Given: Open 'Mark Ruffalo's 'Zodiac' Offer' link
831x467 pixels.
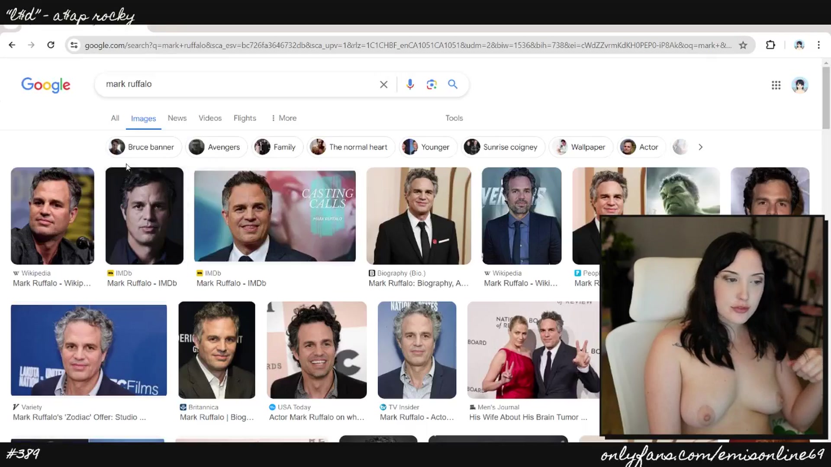Looking at the screenshot, I should coord(79,417).
